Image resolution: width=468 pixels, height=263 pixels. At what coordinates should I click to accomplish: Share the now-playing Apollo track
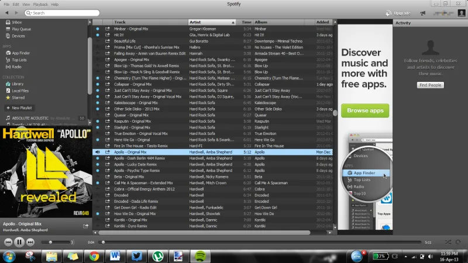[85, 226]
